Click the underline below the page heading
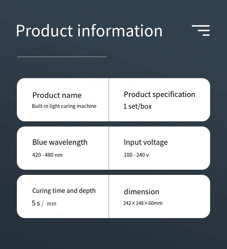Viewport: 227px width, 249px height. pyautogui.click(x=62, y=57)
